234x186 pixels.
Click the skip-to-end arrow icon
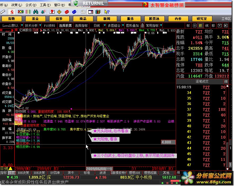pyautogui.click(x=226, y=25)
